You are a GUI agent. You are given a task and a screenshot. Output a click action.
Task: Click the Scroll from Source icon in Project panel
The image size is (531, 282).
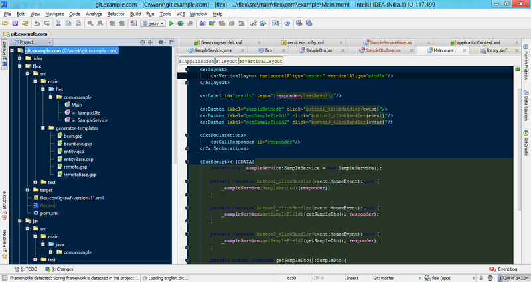point(143,42)
